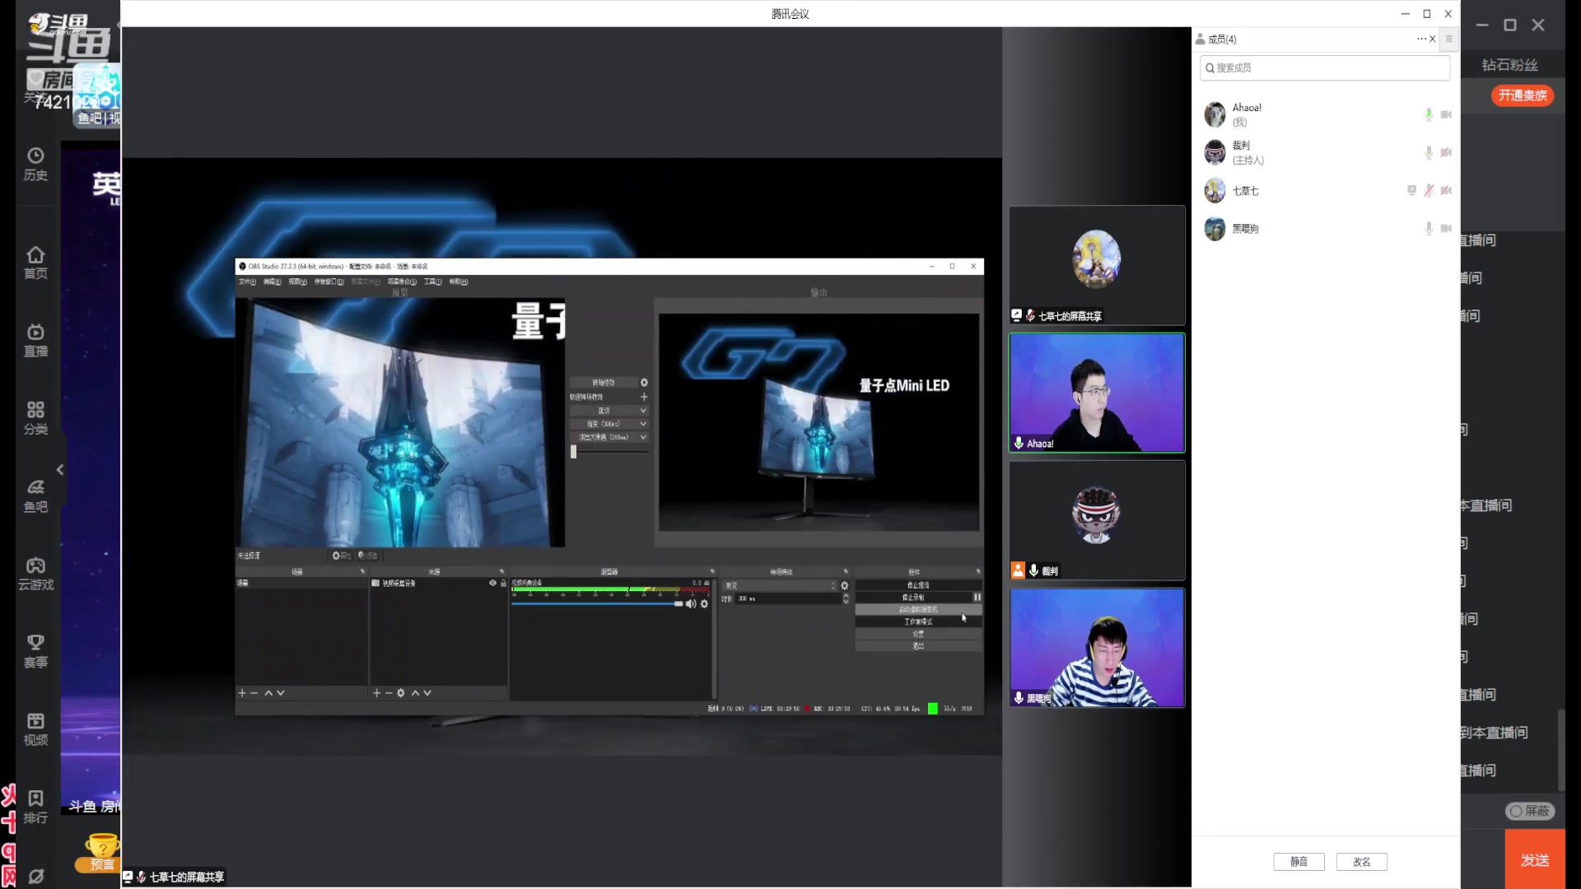Select 裁判 host in the member list
This screenshot has height=889, width=1581.
tap(1325, 152)
